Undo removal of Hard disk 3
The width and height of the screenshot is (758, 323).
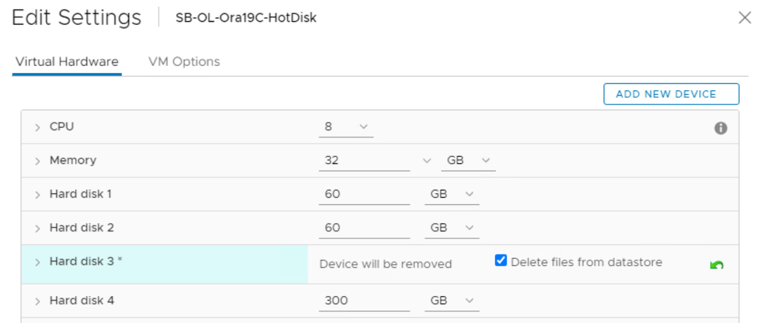point(717,265)
